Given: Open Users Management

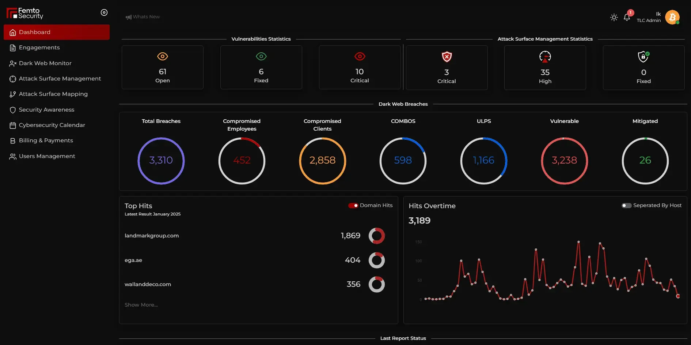Looking at the screenshot, I should click(47, 156).
